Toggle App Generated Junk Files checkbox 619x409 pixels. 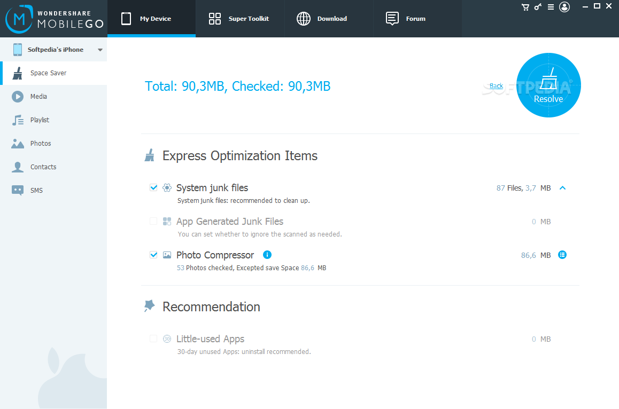(153, 221)
